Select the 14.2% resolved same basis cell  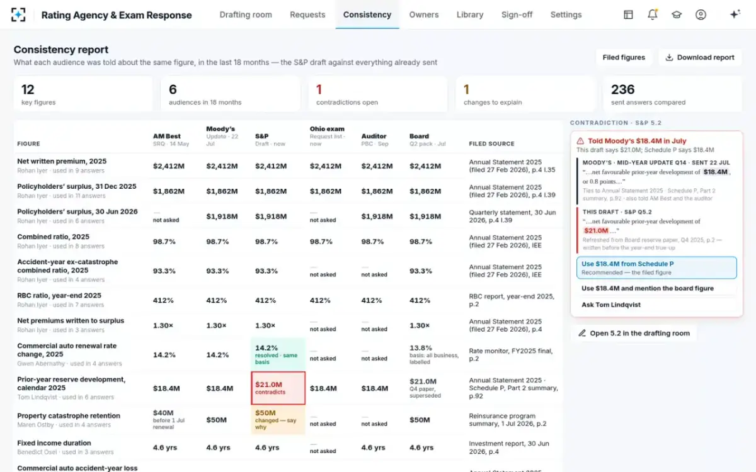278,354
